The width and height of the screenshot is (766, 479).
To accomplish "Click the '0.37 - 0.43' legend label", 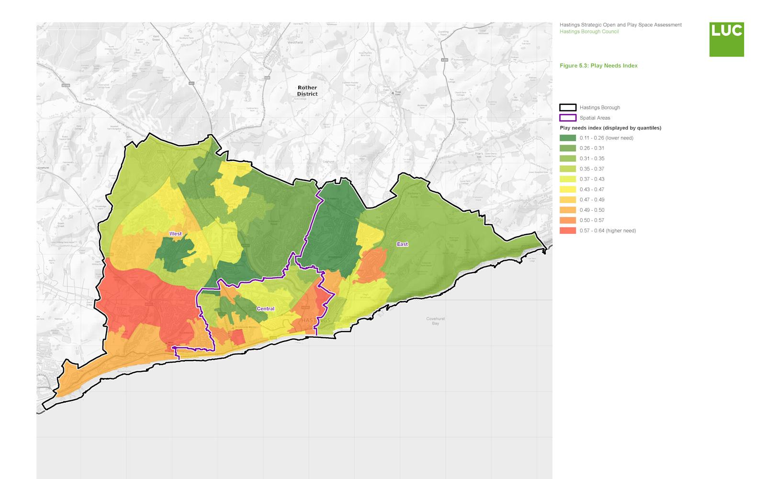I will tap(592, 179).
